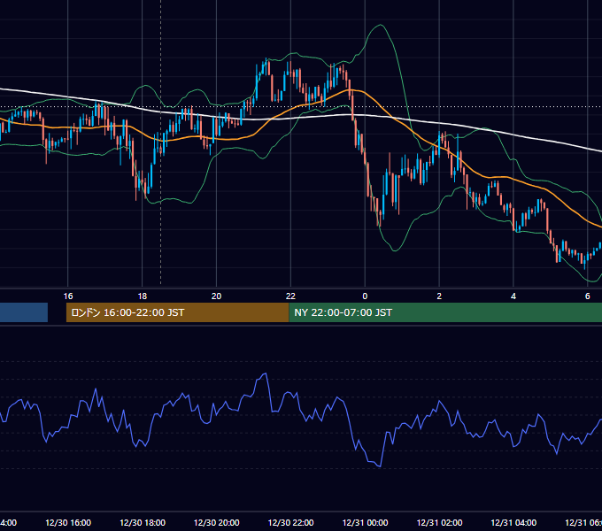Click the 0 hour label on chart axis
This screenshot has width=602, height=531.
[365, 296]
